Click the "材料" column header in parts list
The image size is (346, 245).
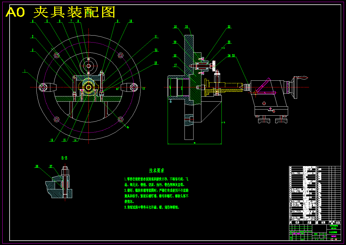323,223
